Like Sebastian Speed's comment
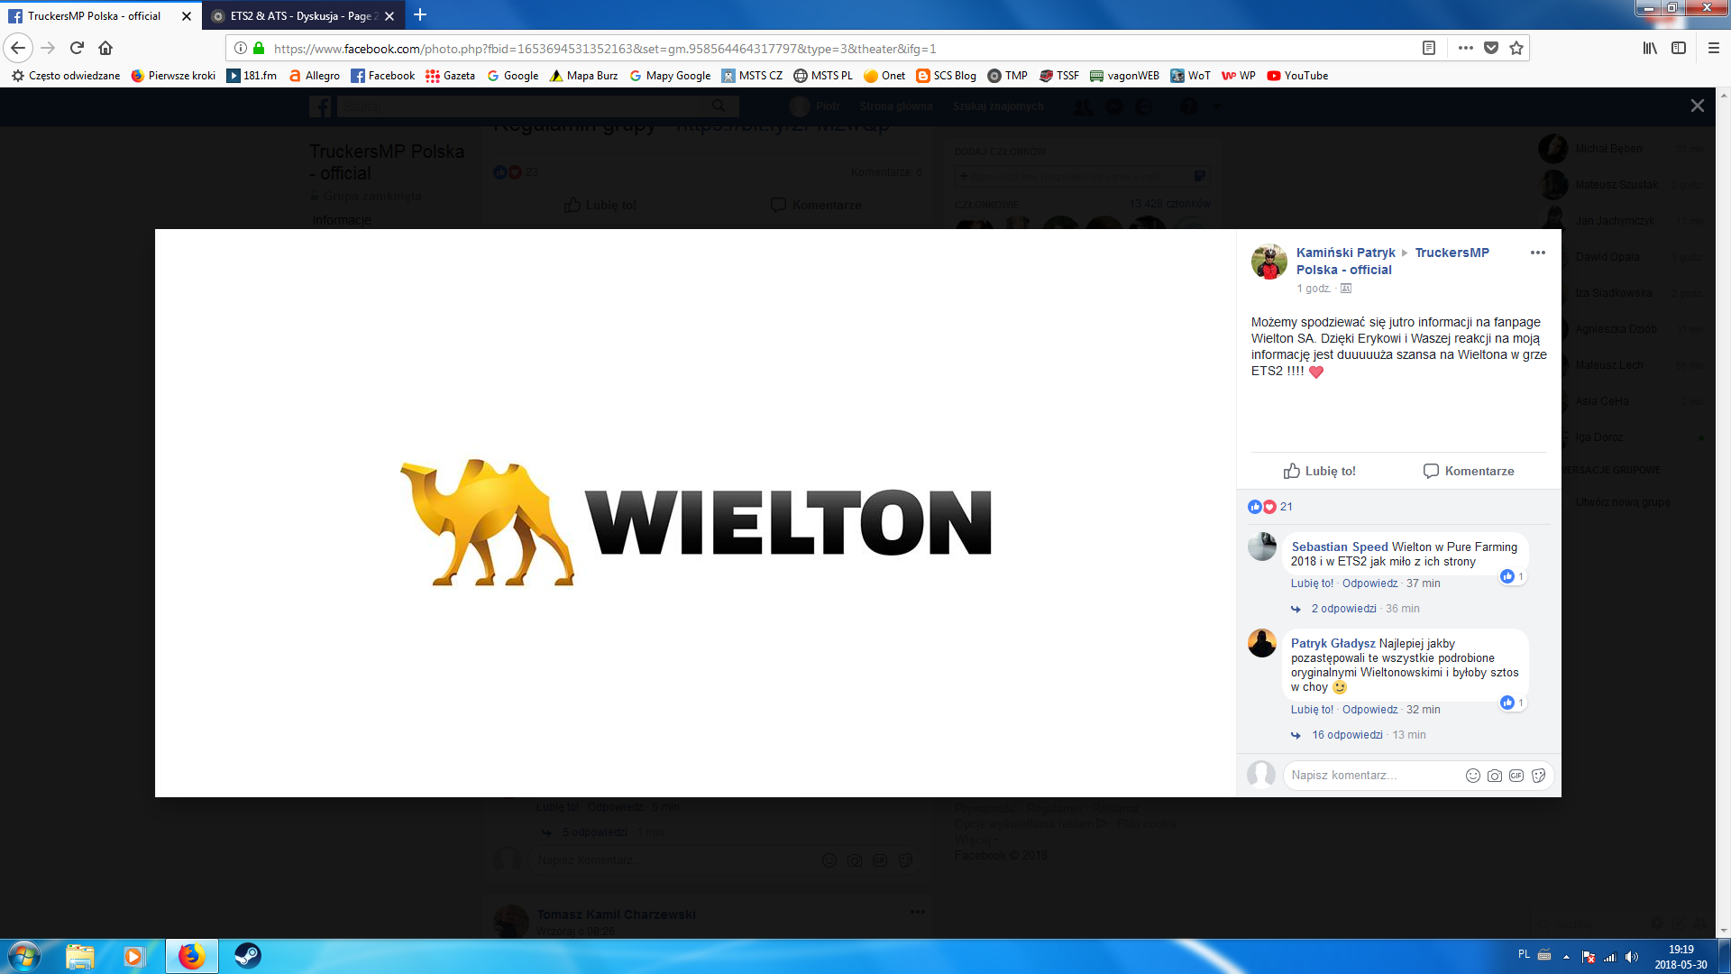This screenshot has height=974, width=1731. click(x=1312, y=583)
